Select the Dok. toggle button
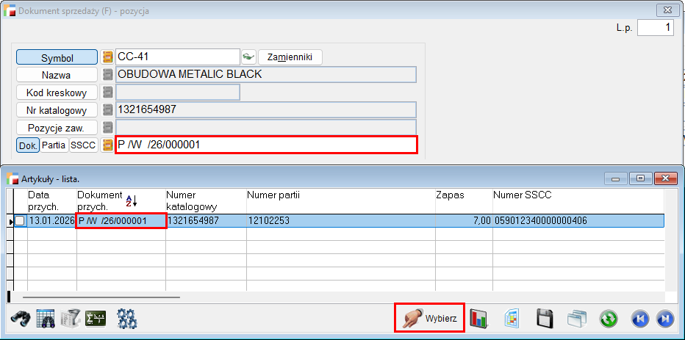 click(x=28, y=145)
